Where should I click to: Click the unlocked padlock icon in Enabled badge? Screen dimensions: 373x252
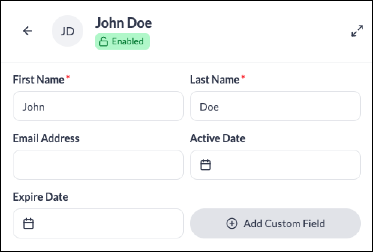click(104, 41)
